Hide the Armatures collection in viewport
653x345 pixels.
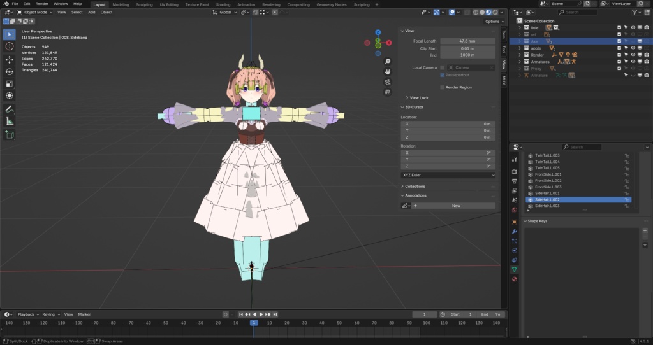coord(633,62)
